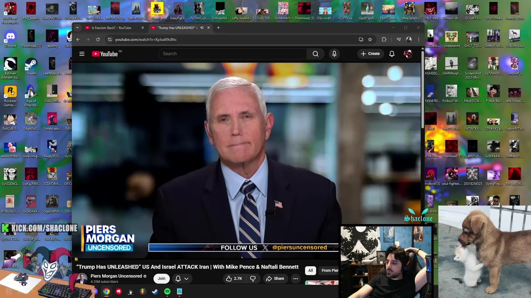Open a new Chrome tab
Viewport: 531px width, 298px height.
tap(218, 28)
